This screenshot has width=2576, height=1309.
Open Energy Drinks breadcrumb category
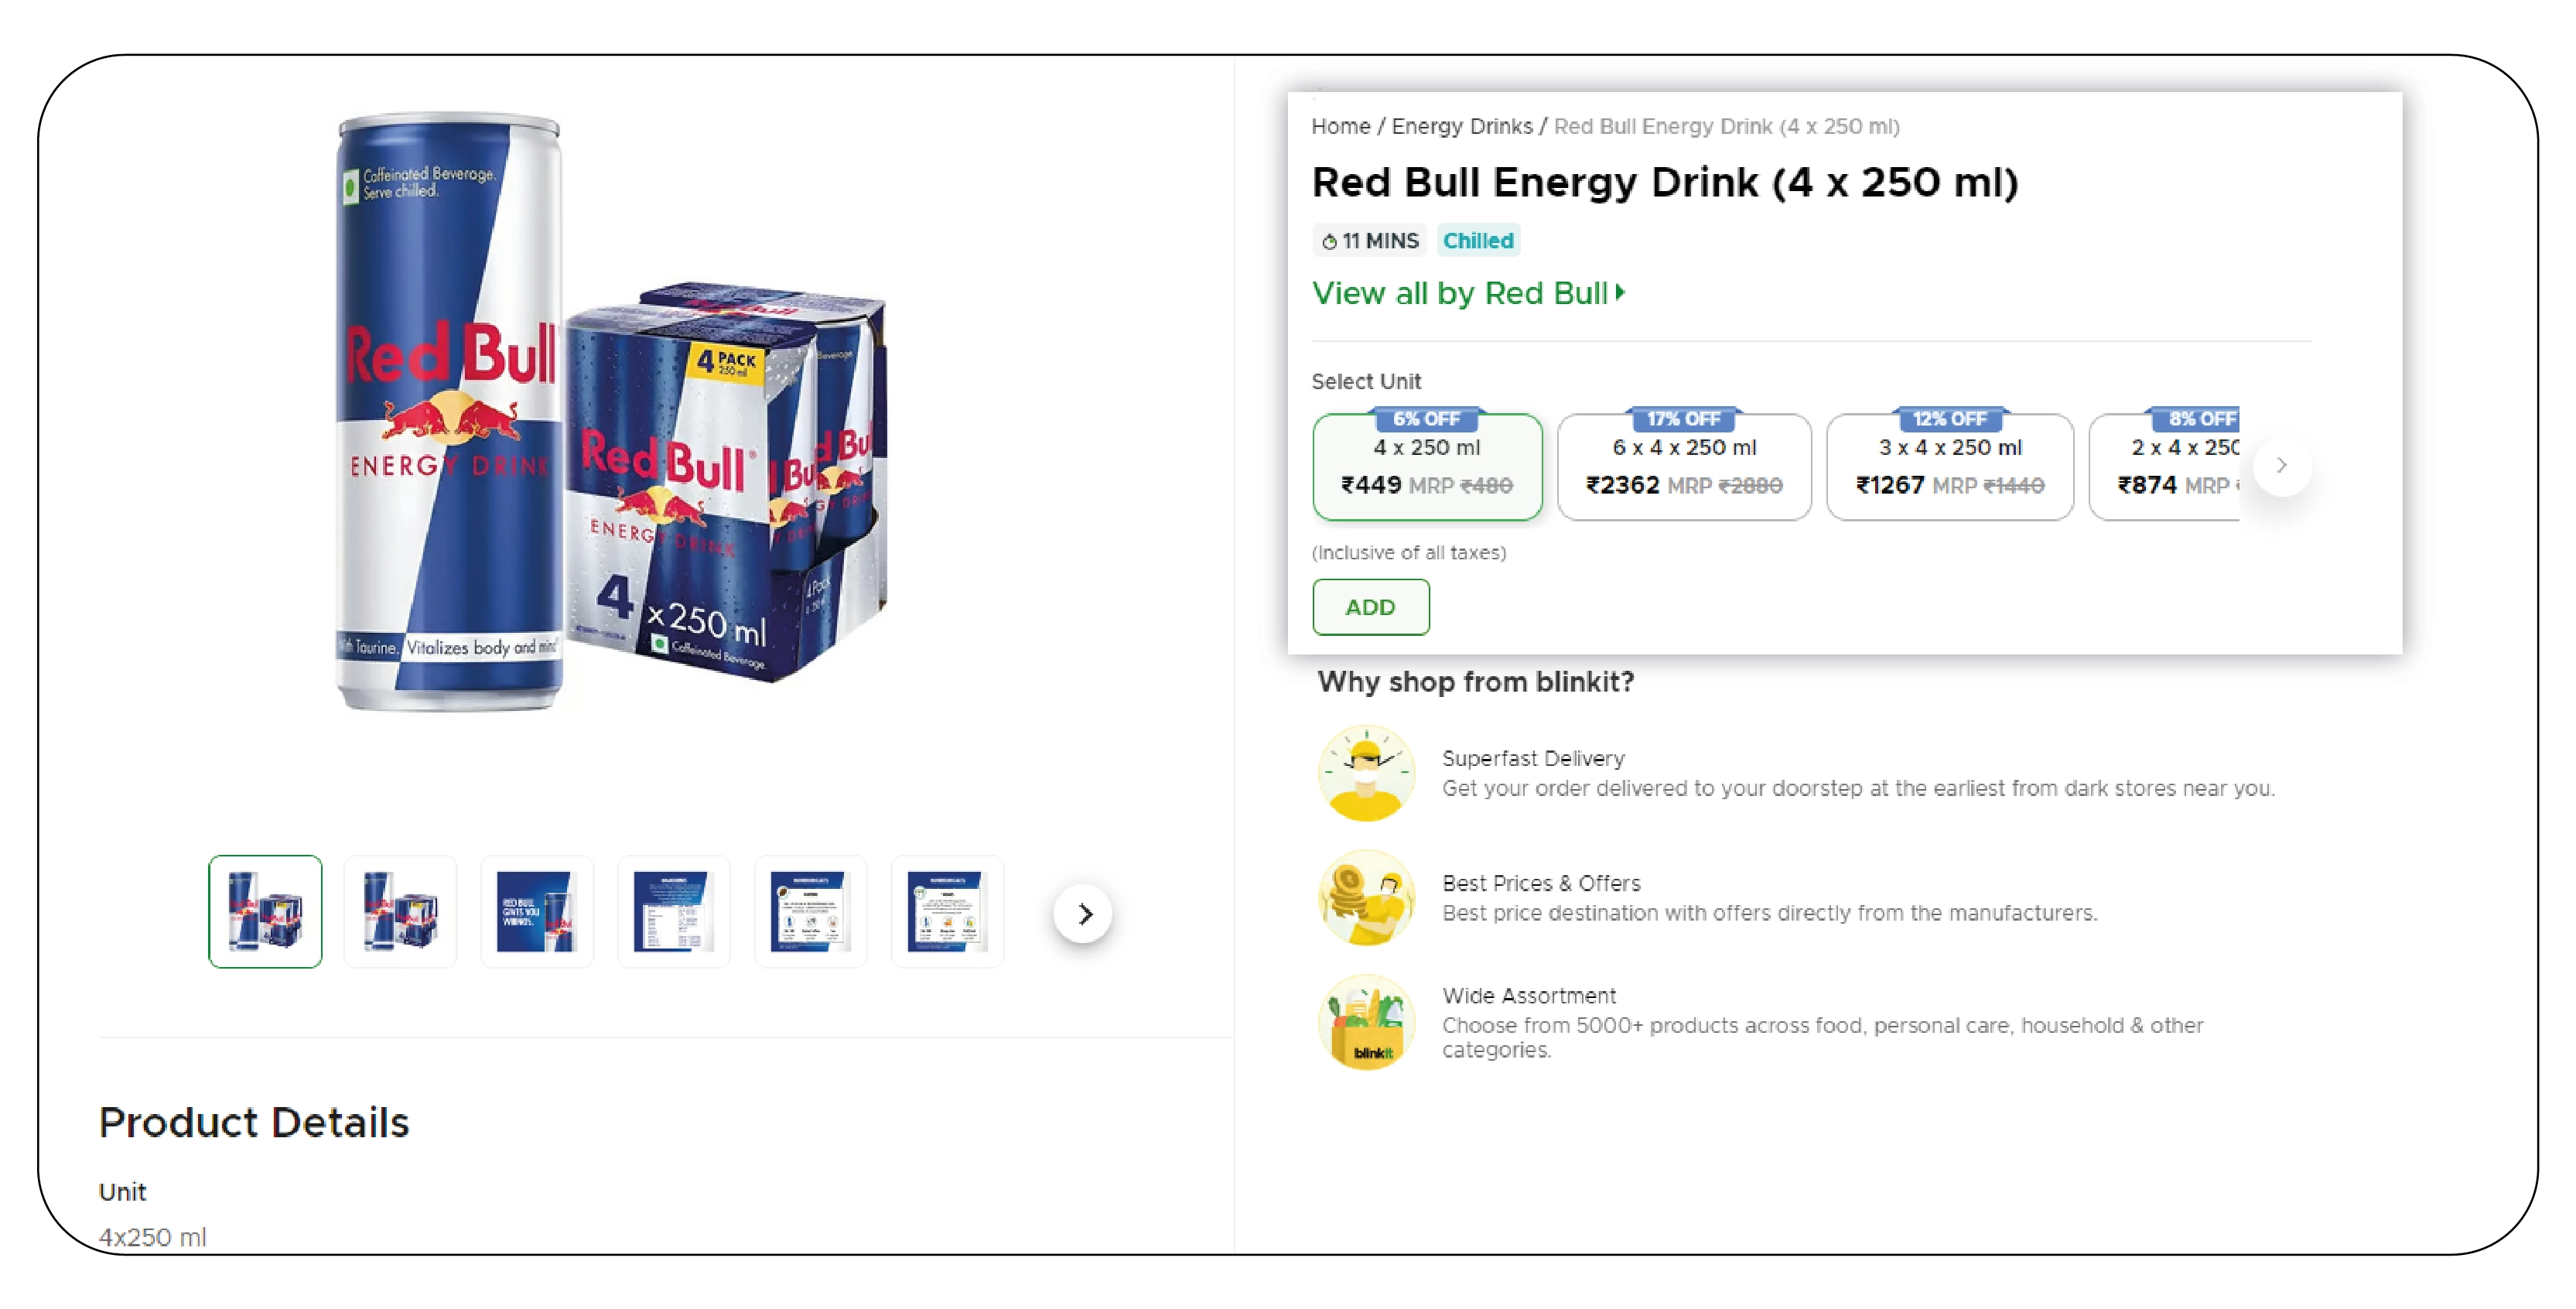coord(1461,127)
